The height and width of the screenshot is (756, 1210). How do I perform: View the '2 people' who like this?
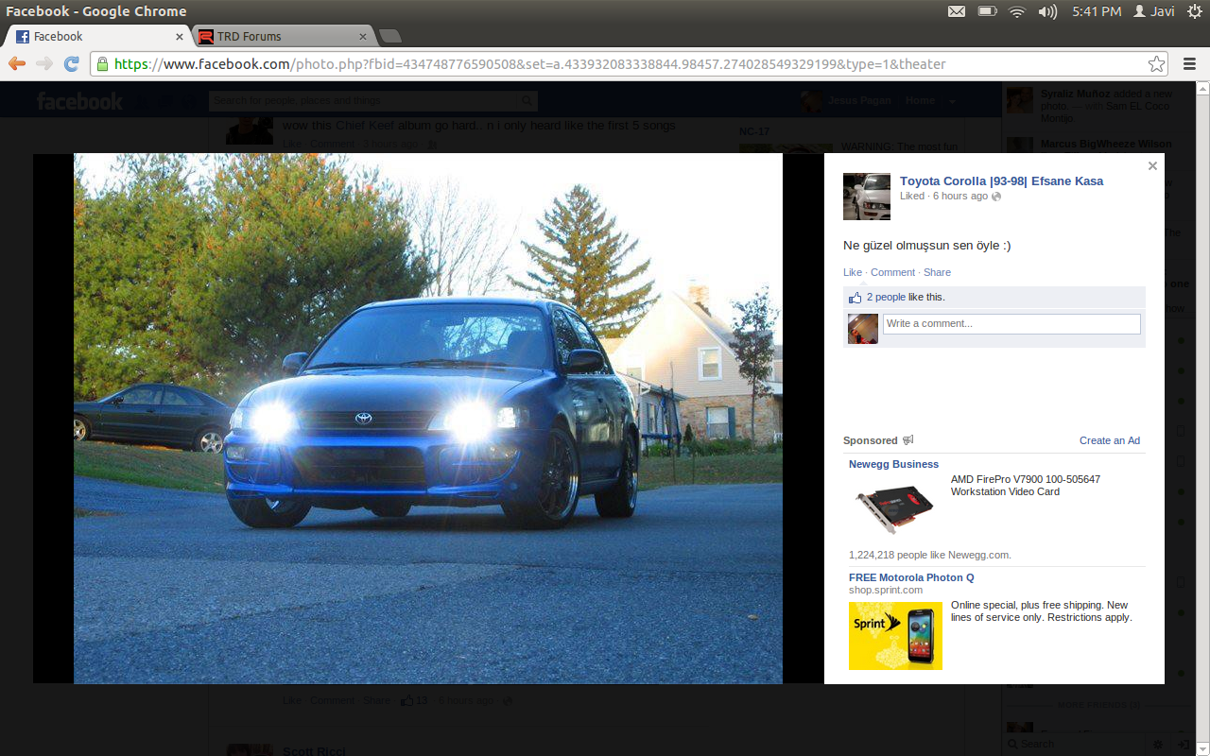click(886, 298)
